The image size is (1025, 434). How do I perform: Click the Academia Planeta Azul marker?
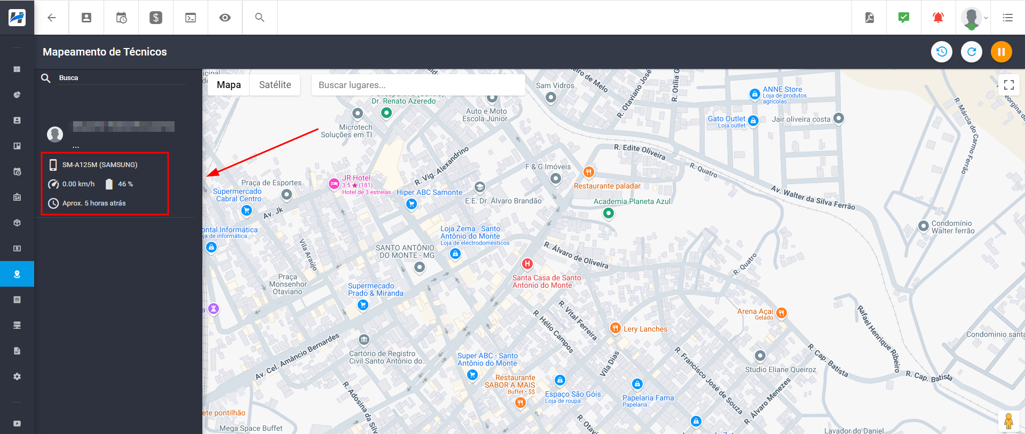coord(608,214)
